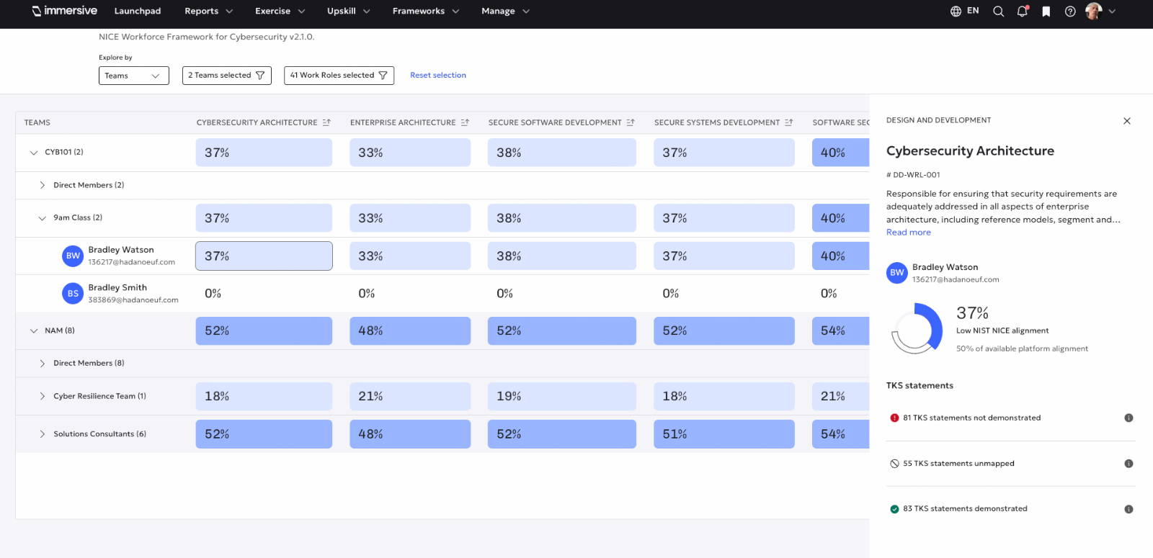Open the Reports menu

[209, 11]
